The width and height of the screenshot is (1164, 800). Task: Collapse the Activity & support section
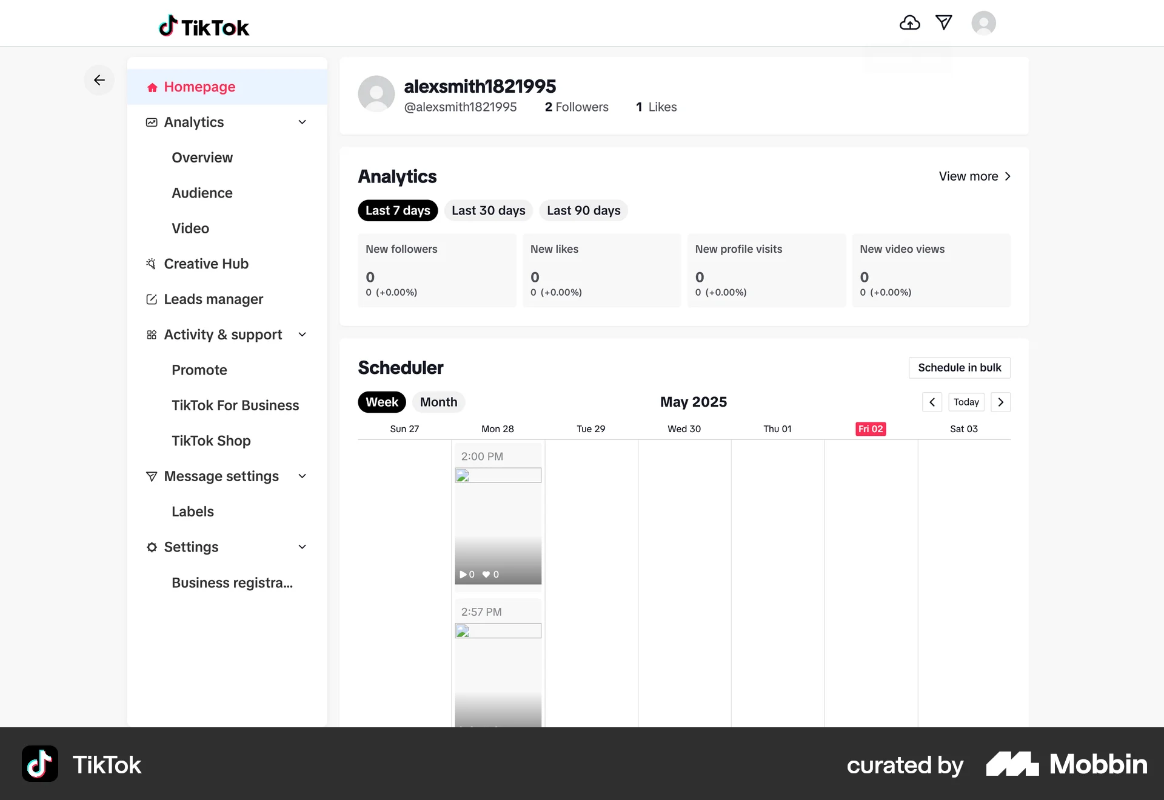(x=302, y=334)
